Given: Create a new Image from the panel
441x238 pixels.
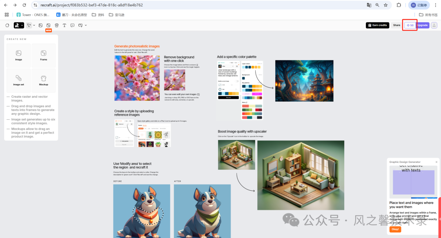Looking at the screenshot, I should (x=18, y=56).
